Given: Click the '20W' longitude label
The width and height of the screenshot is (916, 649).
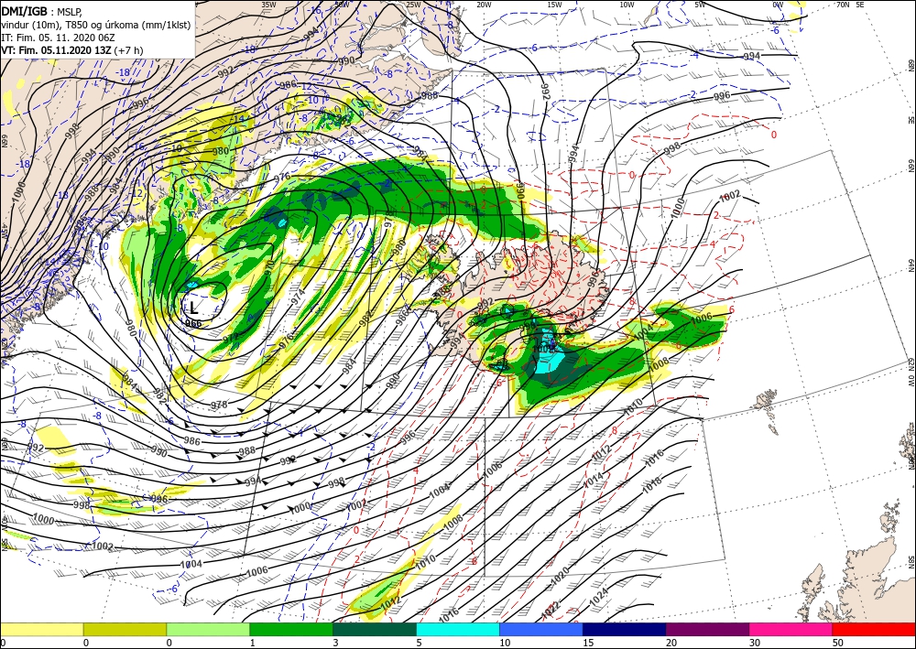Looking at the screenshot, I should (x=483, y=5).
